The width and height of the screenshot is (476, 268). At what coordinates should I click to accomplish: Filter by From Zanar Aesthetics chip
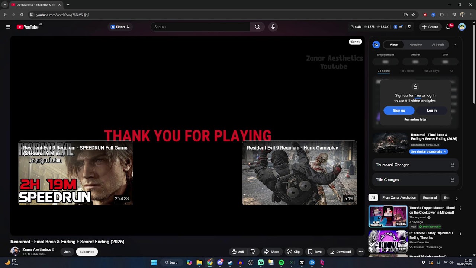tap(399, 198)
